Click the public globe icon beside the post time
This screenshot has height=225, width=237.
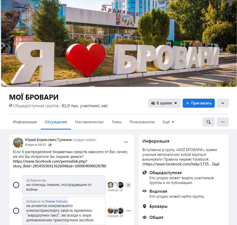(x=50, y=145)
